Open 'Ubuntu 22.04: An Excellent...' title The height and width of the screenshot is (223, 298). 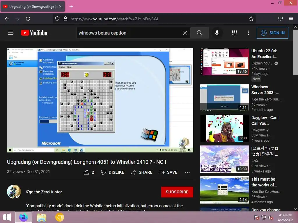(264, 54)
